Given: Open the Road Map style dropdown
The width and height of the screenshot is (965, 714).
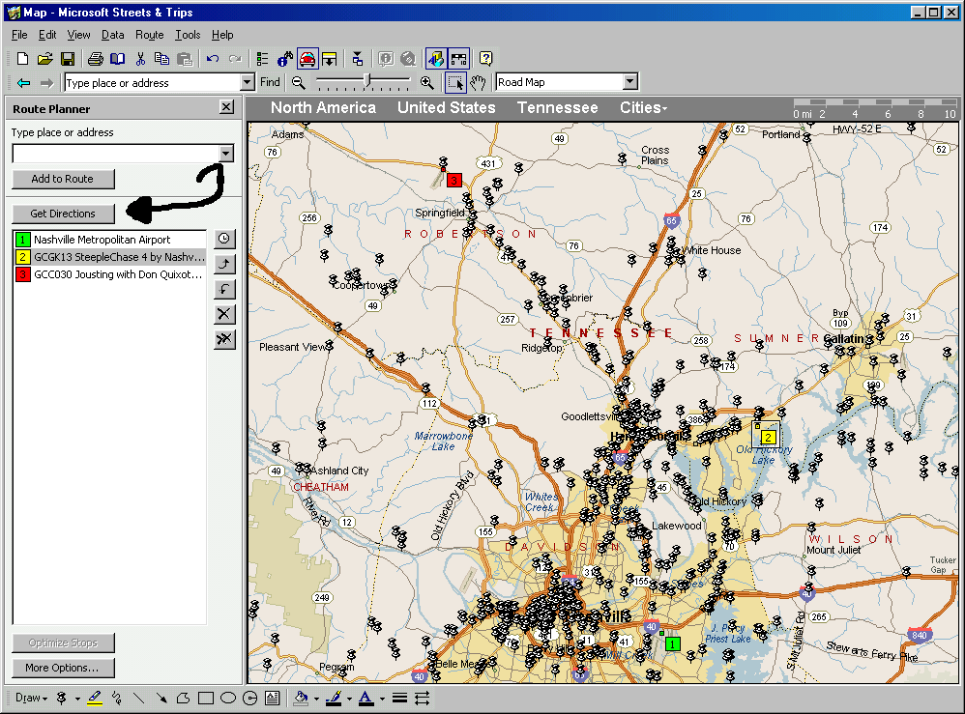Looking at the screenshot, I should pos(629,82).
